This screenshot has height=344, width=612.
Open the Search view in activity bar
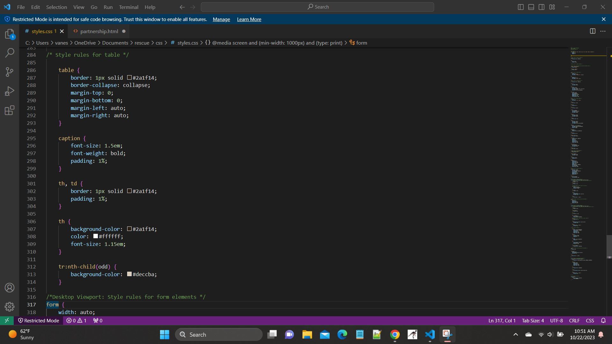point(10,53)
